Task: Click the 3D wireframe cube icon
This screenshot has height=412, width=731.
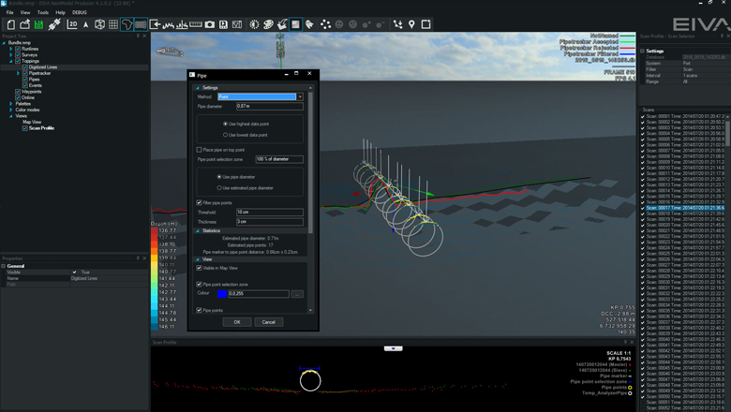Action: coord(99,24)
